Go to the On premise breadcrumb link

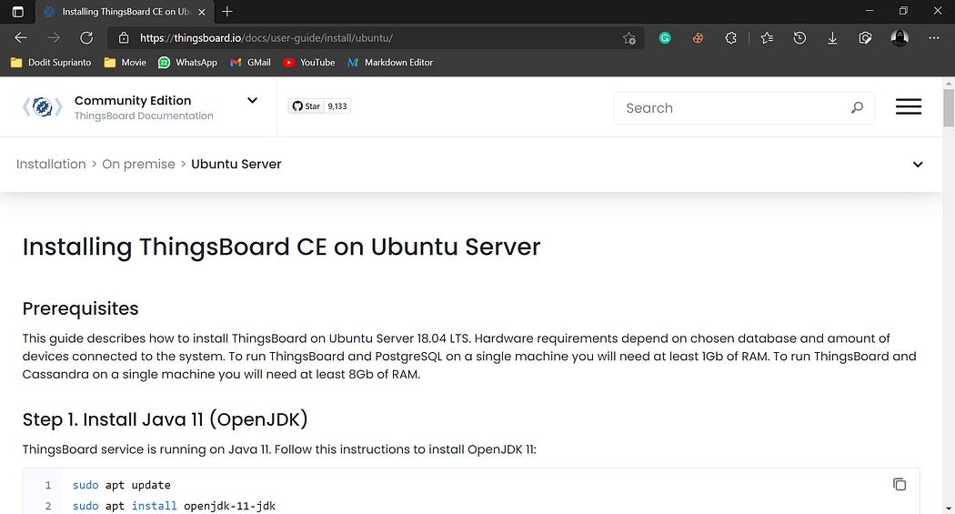coord(138,164)
